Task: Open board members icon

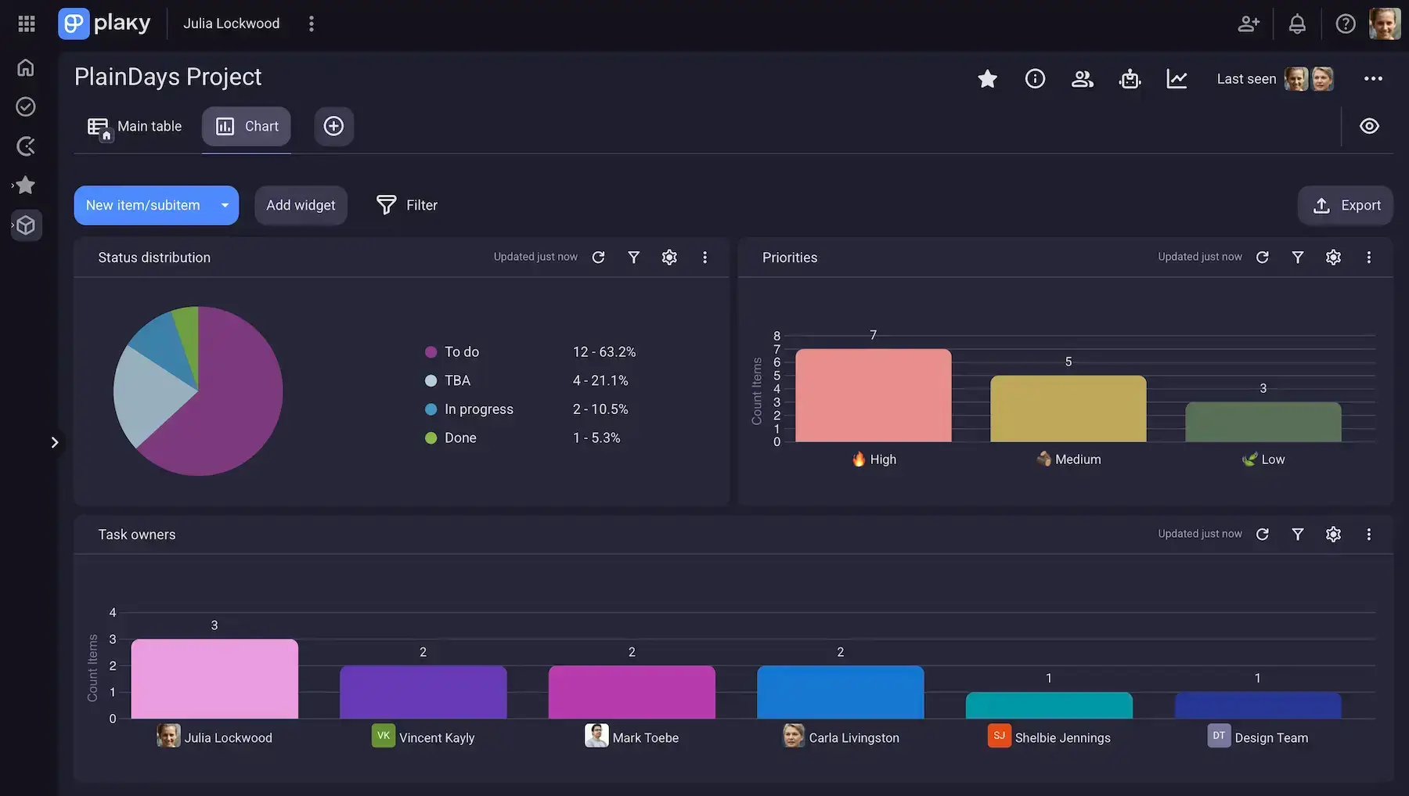Action: pyautogui.click(x=1082, y=78)
